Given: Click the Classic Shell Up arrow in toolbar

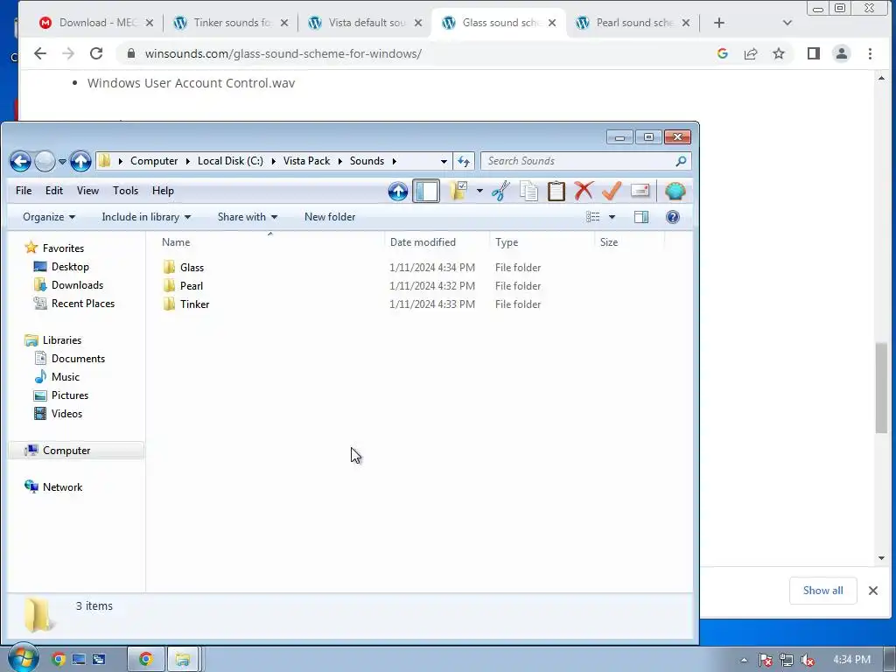Looking at the screenshot, I should (398, 191).
